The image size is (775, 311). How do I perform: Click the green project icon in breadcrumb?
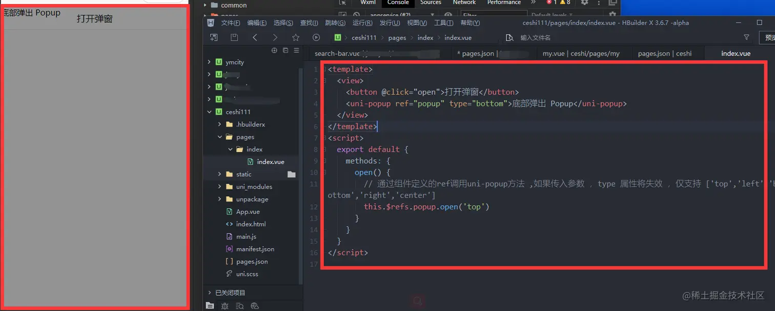click(x=338, y=37)
